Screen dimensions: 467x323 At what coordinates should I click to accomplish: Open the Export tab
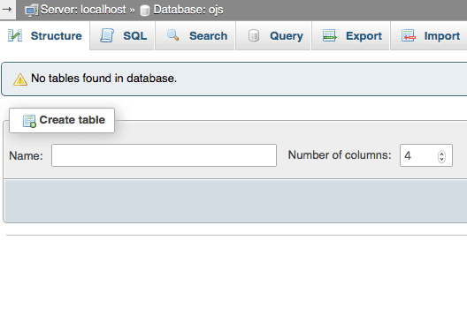click(x=350, y=35)
